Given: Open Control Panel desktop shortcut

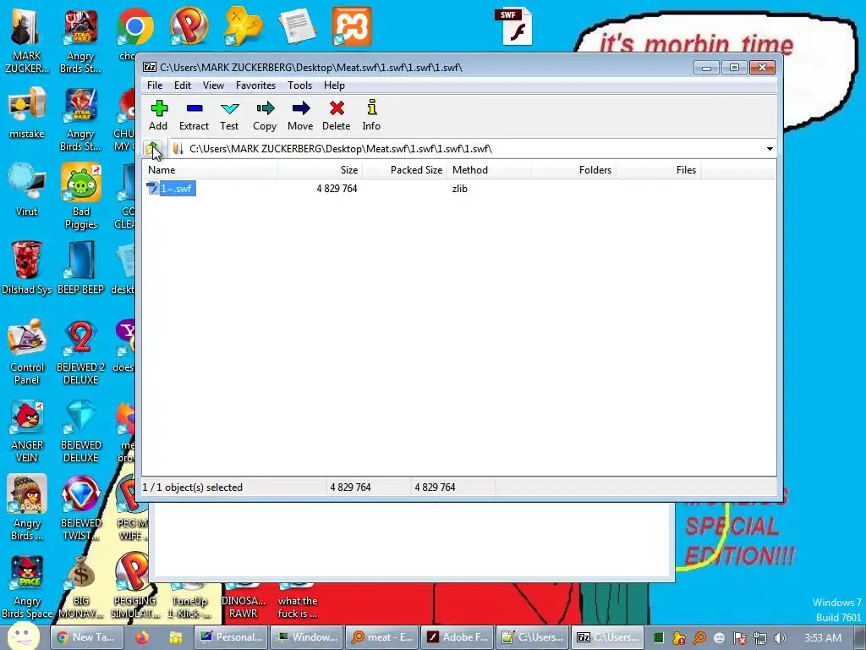Looking at the screenshot, I should (x=26, y=351).
